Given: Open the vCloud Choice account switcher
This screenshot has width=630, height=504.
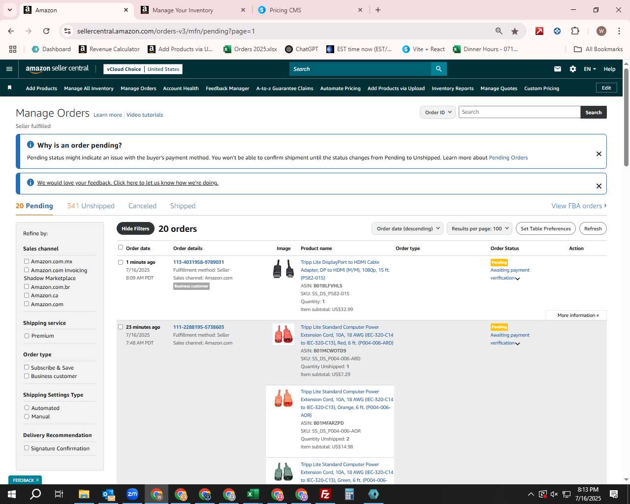Looking at the screenshot, I should [143, 69].
